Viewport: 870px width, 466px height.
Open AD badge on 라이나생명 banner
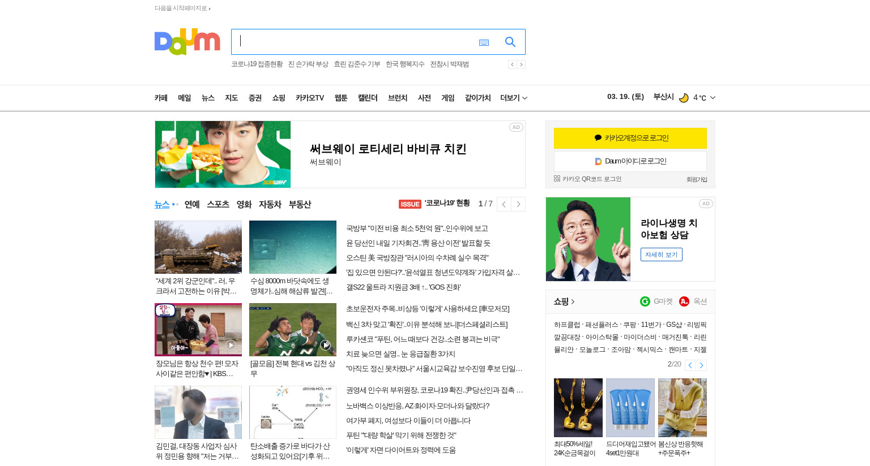point(706,204)
